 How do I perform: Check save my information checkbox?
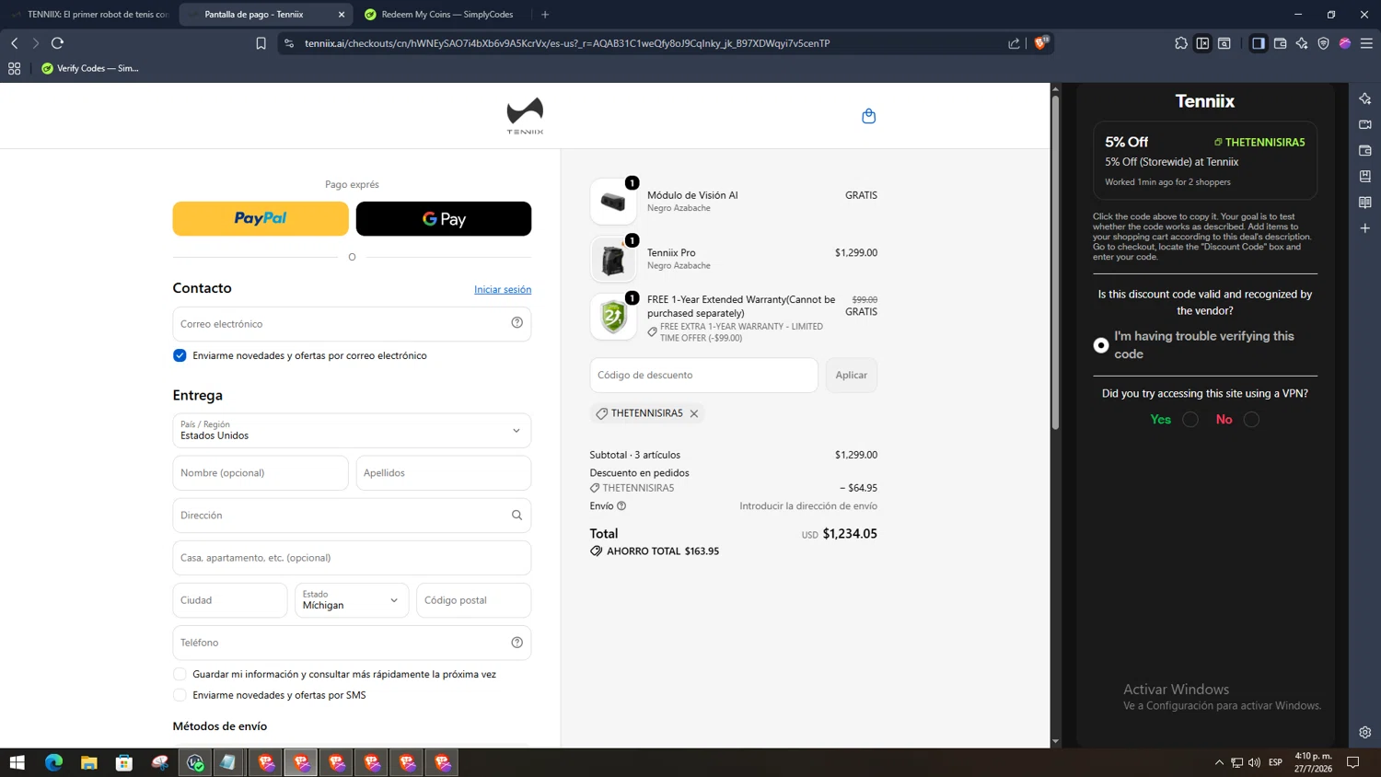[x=180, y=674]
